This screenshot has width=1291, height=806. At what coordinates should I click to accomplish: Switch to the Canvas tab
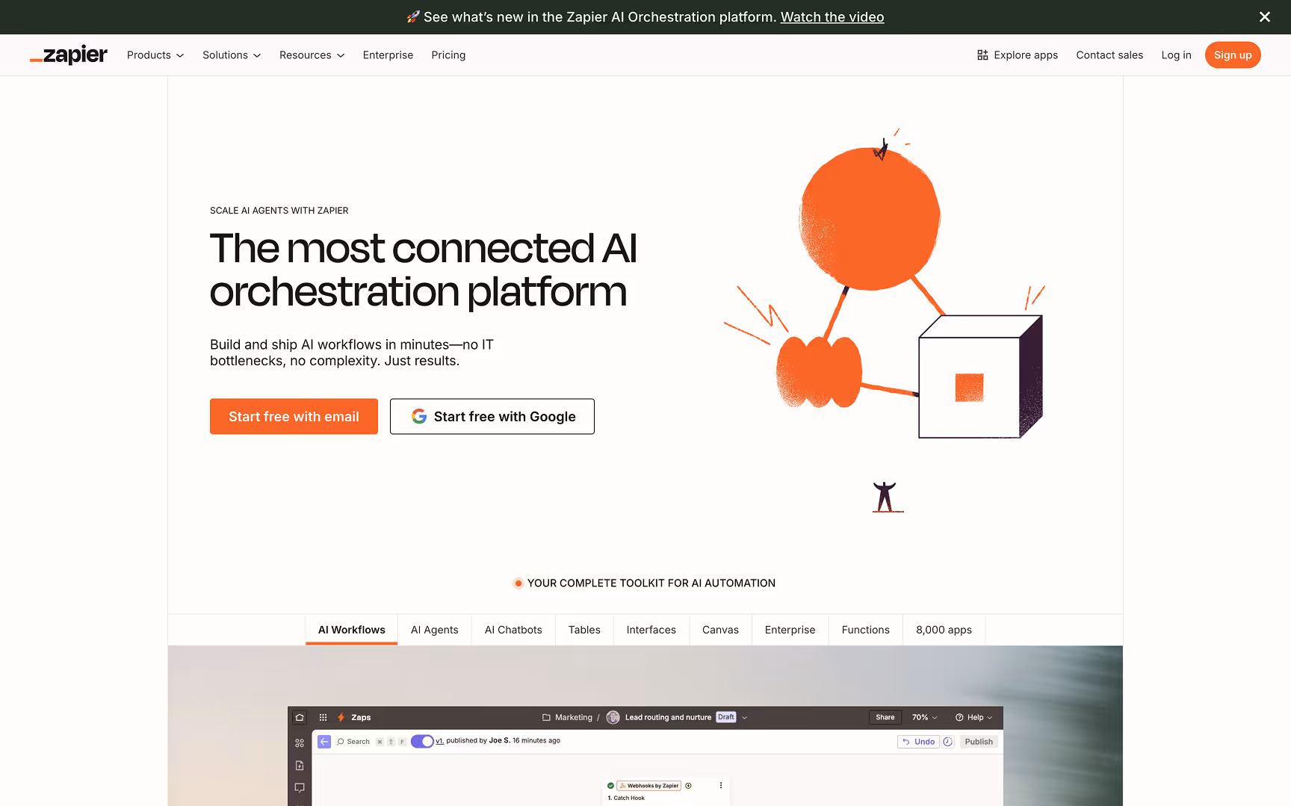pos(720,630)
